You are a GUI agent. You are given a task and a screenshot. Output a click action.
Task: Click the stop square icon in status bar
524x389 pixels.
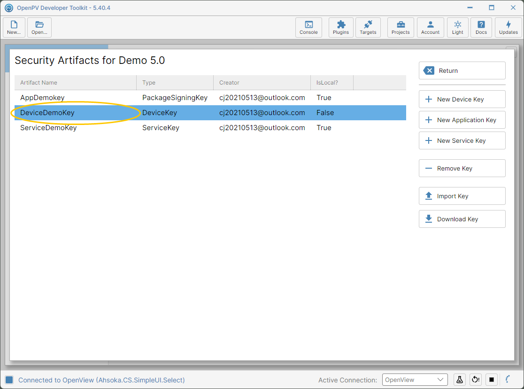pos(491,379)
